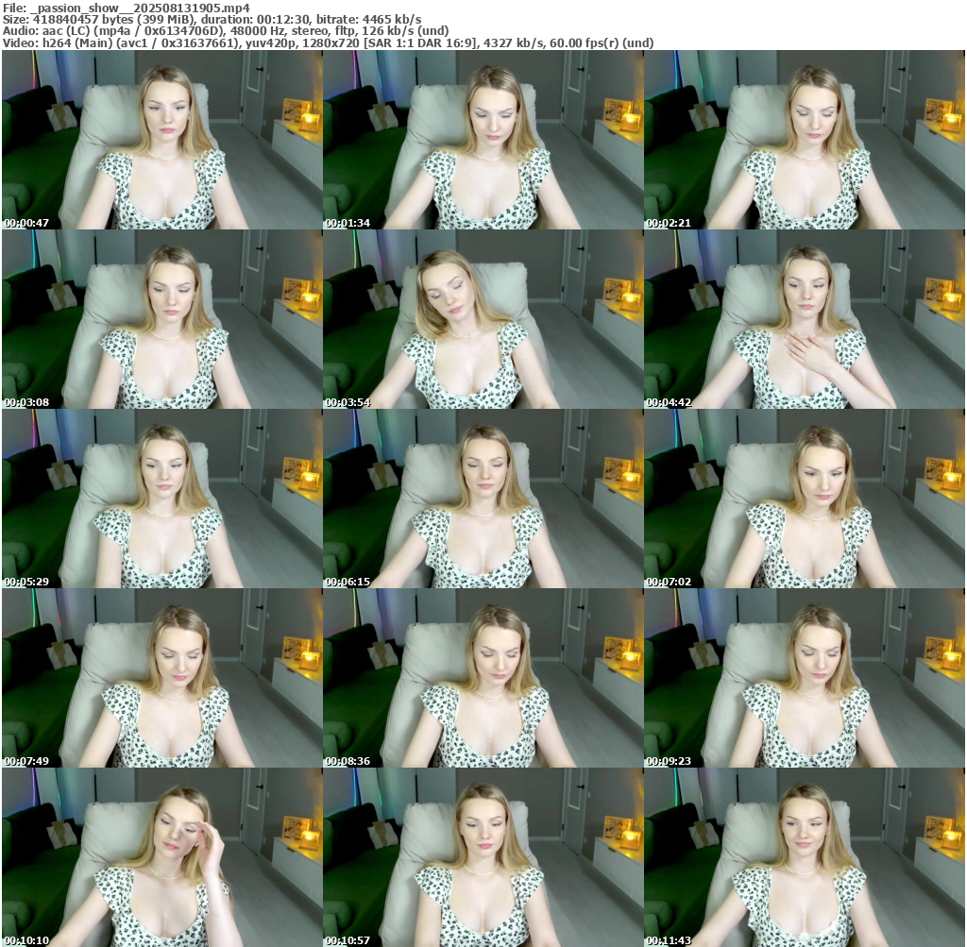The width and height of the screenshot is (967, 947).
Task: Open the last thumbnail marked 00:11:43
Action: [804, 857]
